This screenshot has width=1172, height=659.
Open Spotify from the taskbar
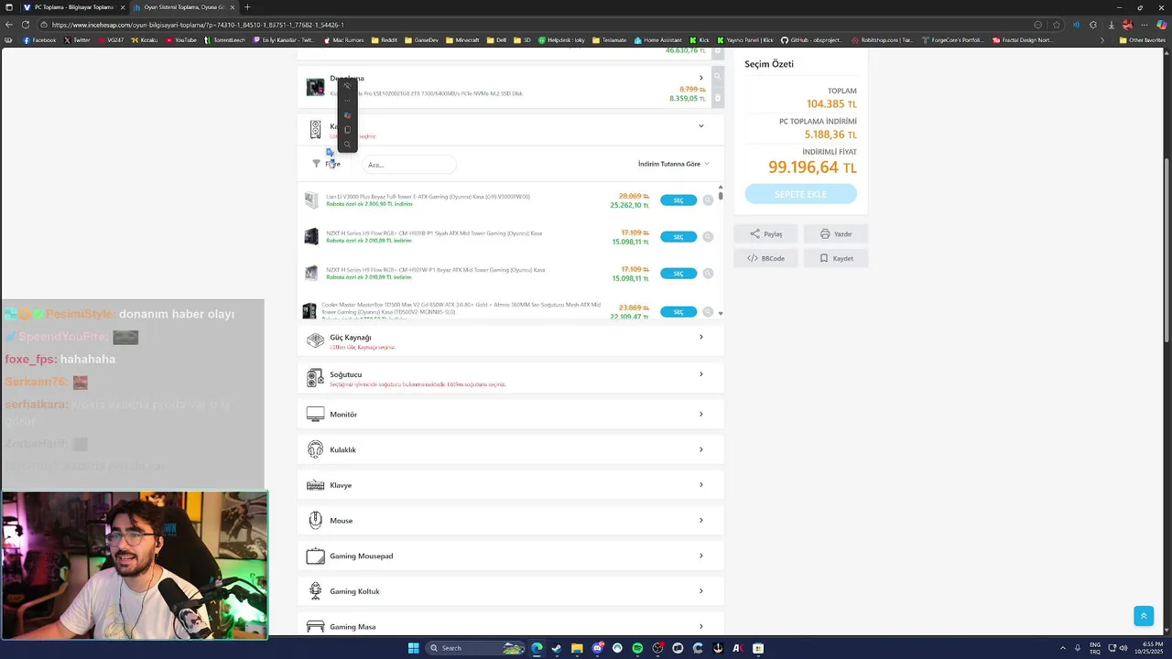(x=637, y=648)
